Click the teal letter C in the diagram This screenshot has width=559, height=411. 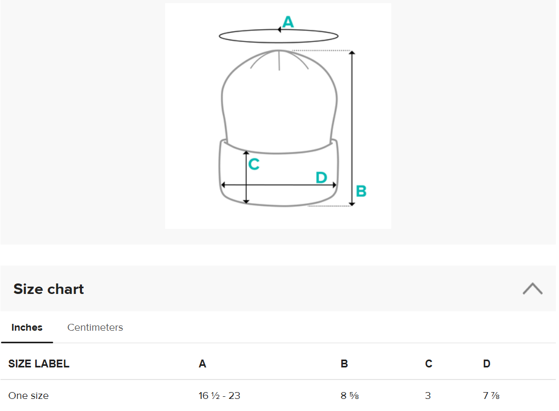coord(254,164)
